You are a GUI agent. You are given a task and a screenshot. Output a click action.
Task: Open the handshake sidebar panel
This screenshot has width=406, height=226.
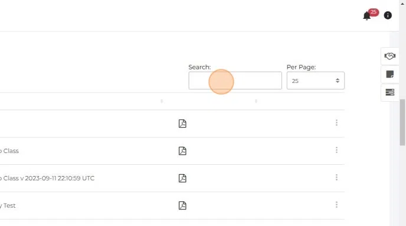coord(389,56)
